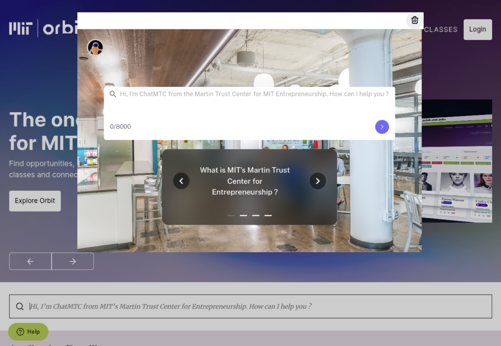Clear the chat using the trash icon
Image resolution: width=501 pixels, height=346 pixels.
click(414, 21)
